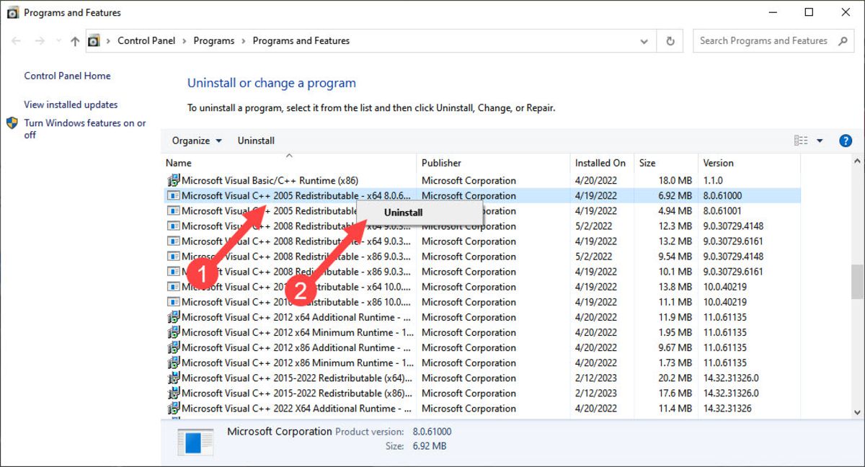Click the search magnifier icon
The width and height of the screenshot is (865, 467).
843,41
